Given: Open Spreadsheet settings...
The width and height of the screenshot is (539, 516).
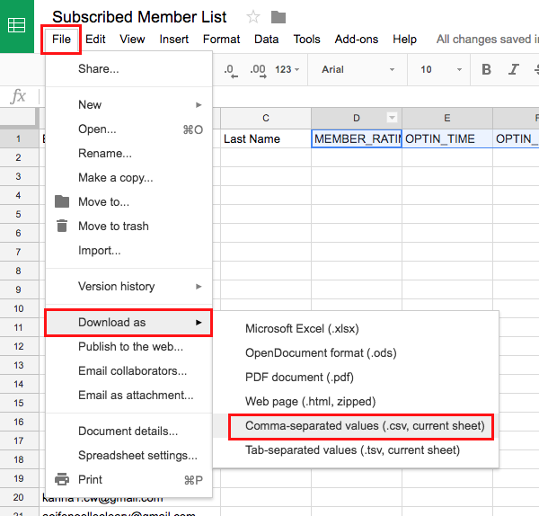Looking at the screenshot, I should pos(128,455).
